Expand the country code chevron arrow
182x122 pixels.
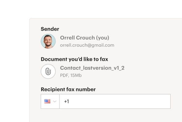[55, 101]
